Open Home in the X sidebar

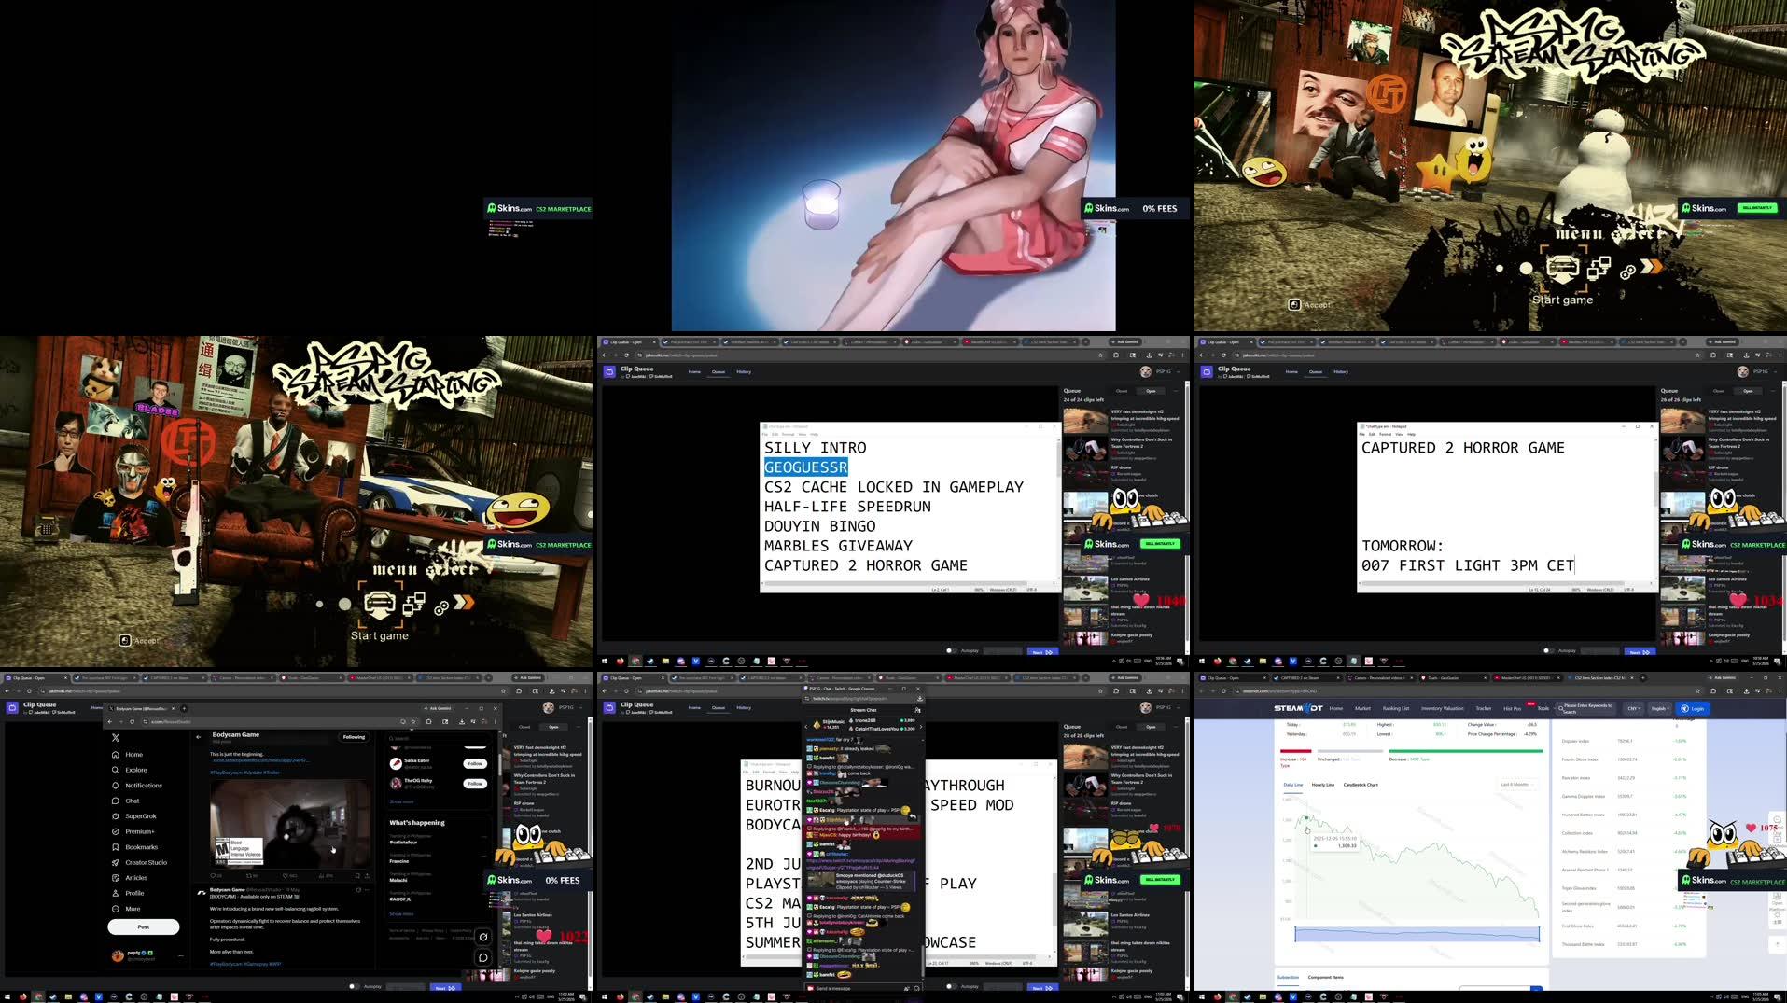(128, 755)
